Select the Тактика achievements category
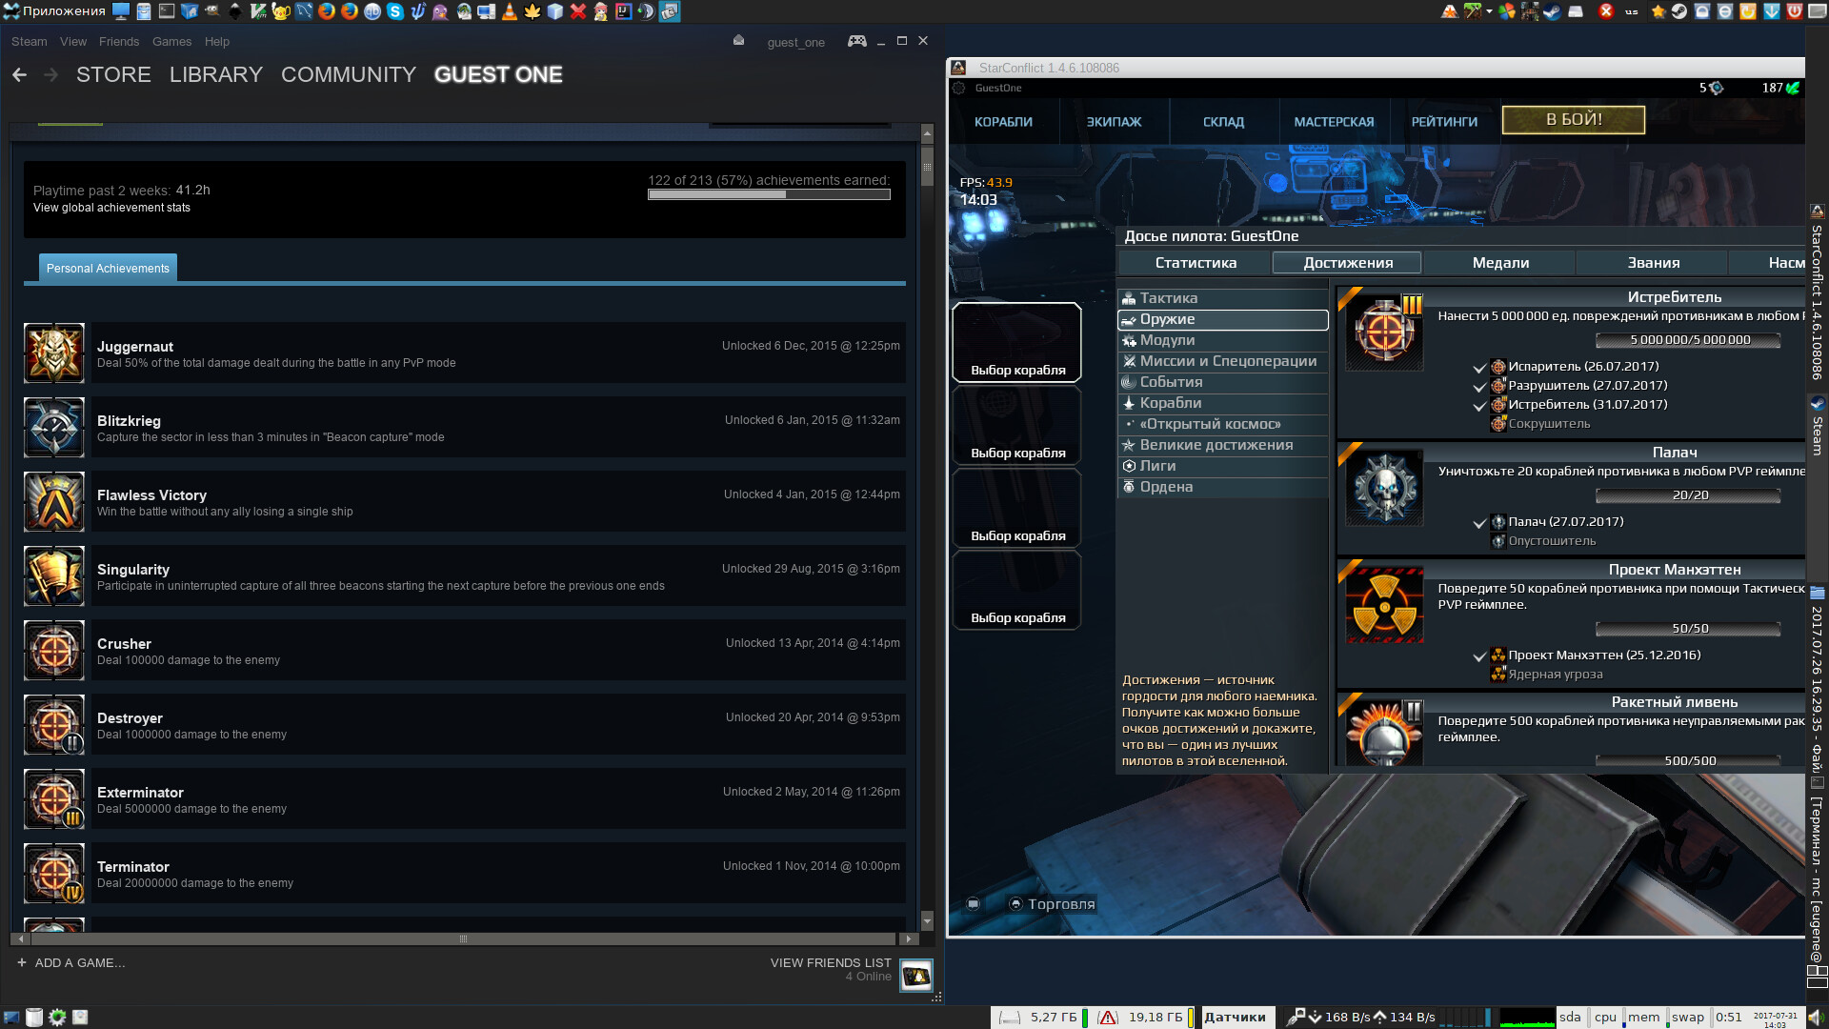This screenshot has width=1829, height=1029. click(1223, 298)
